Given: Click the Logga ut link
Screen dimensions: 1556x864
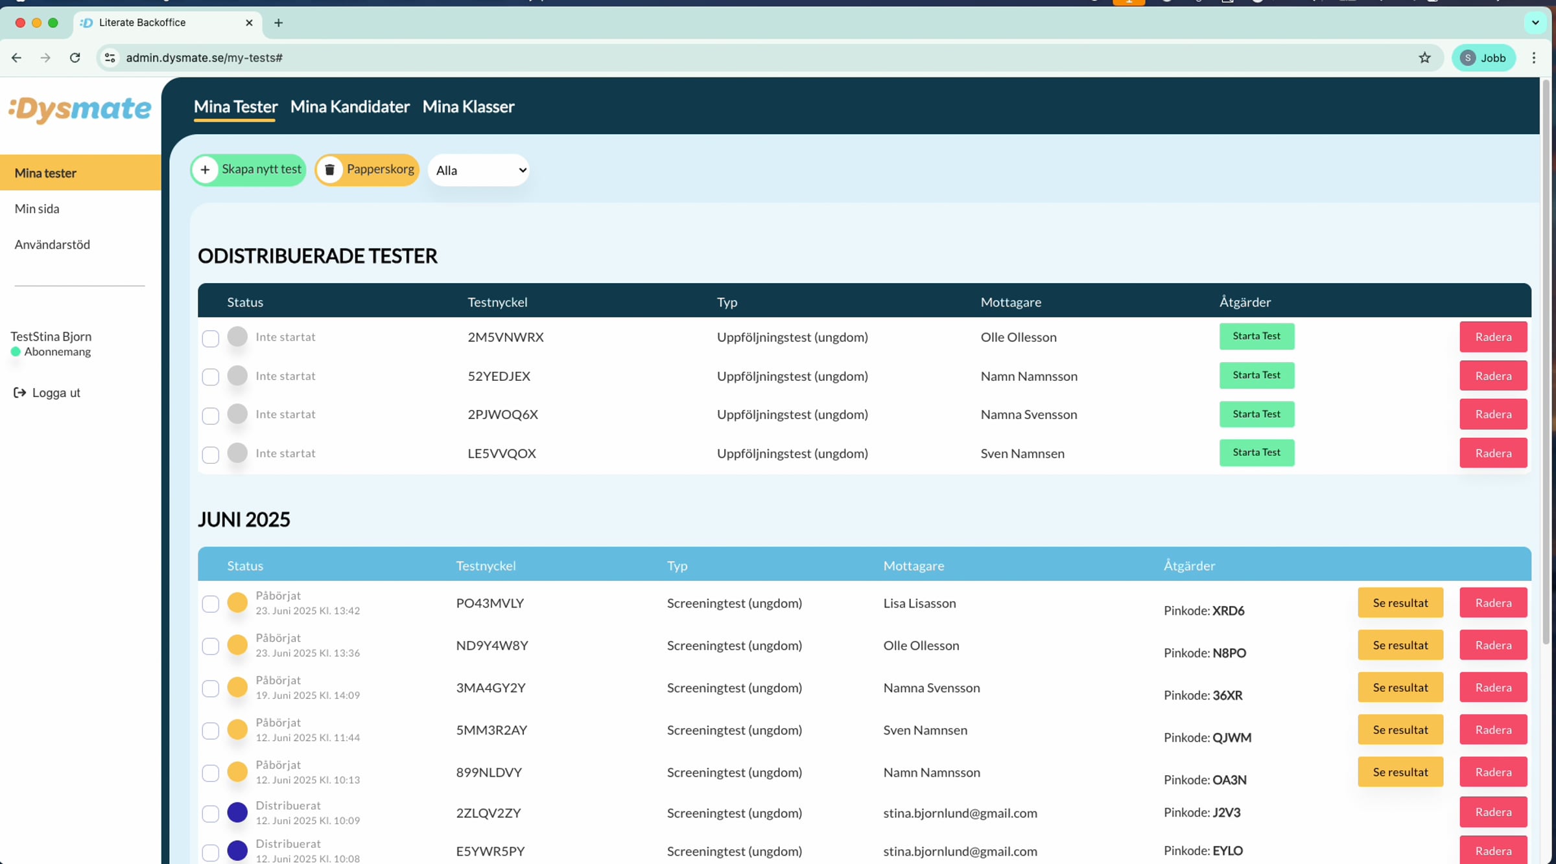Looking at the screenshot, I should 47,392.
